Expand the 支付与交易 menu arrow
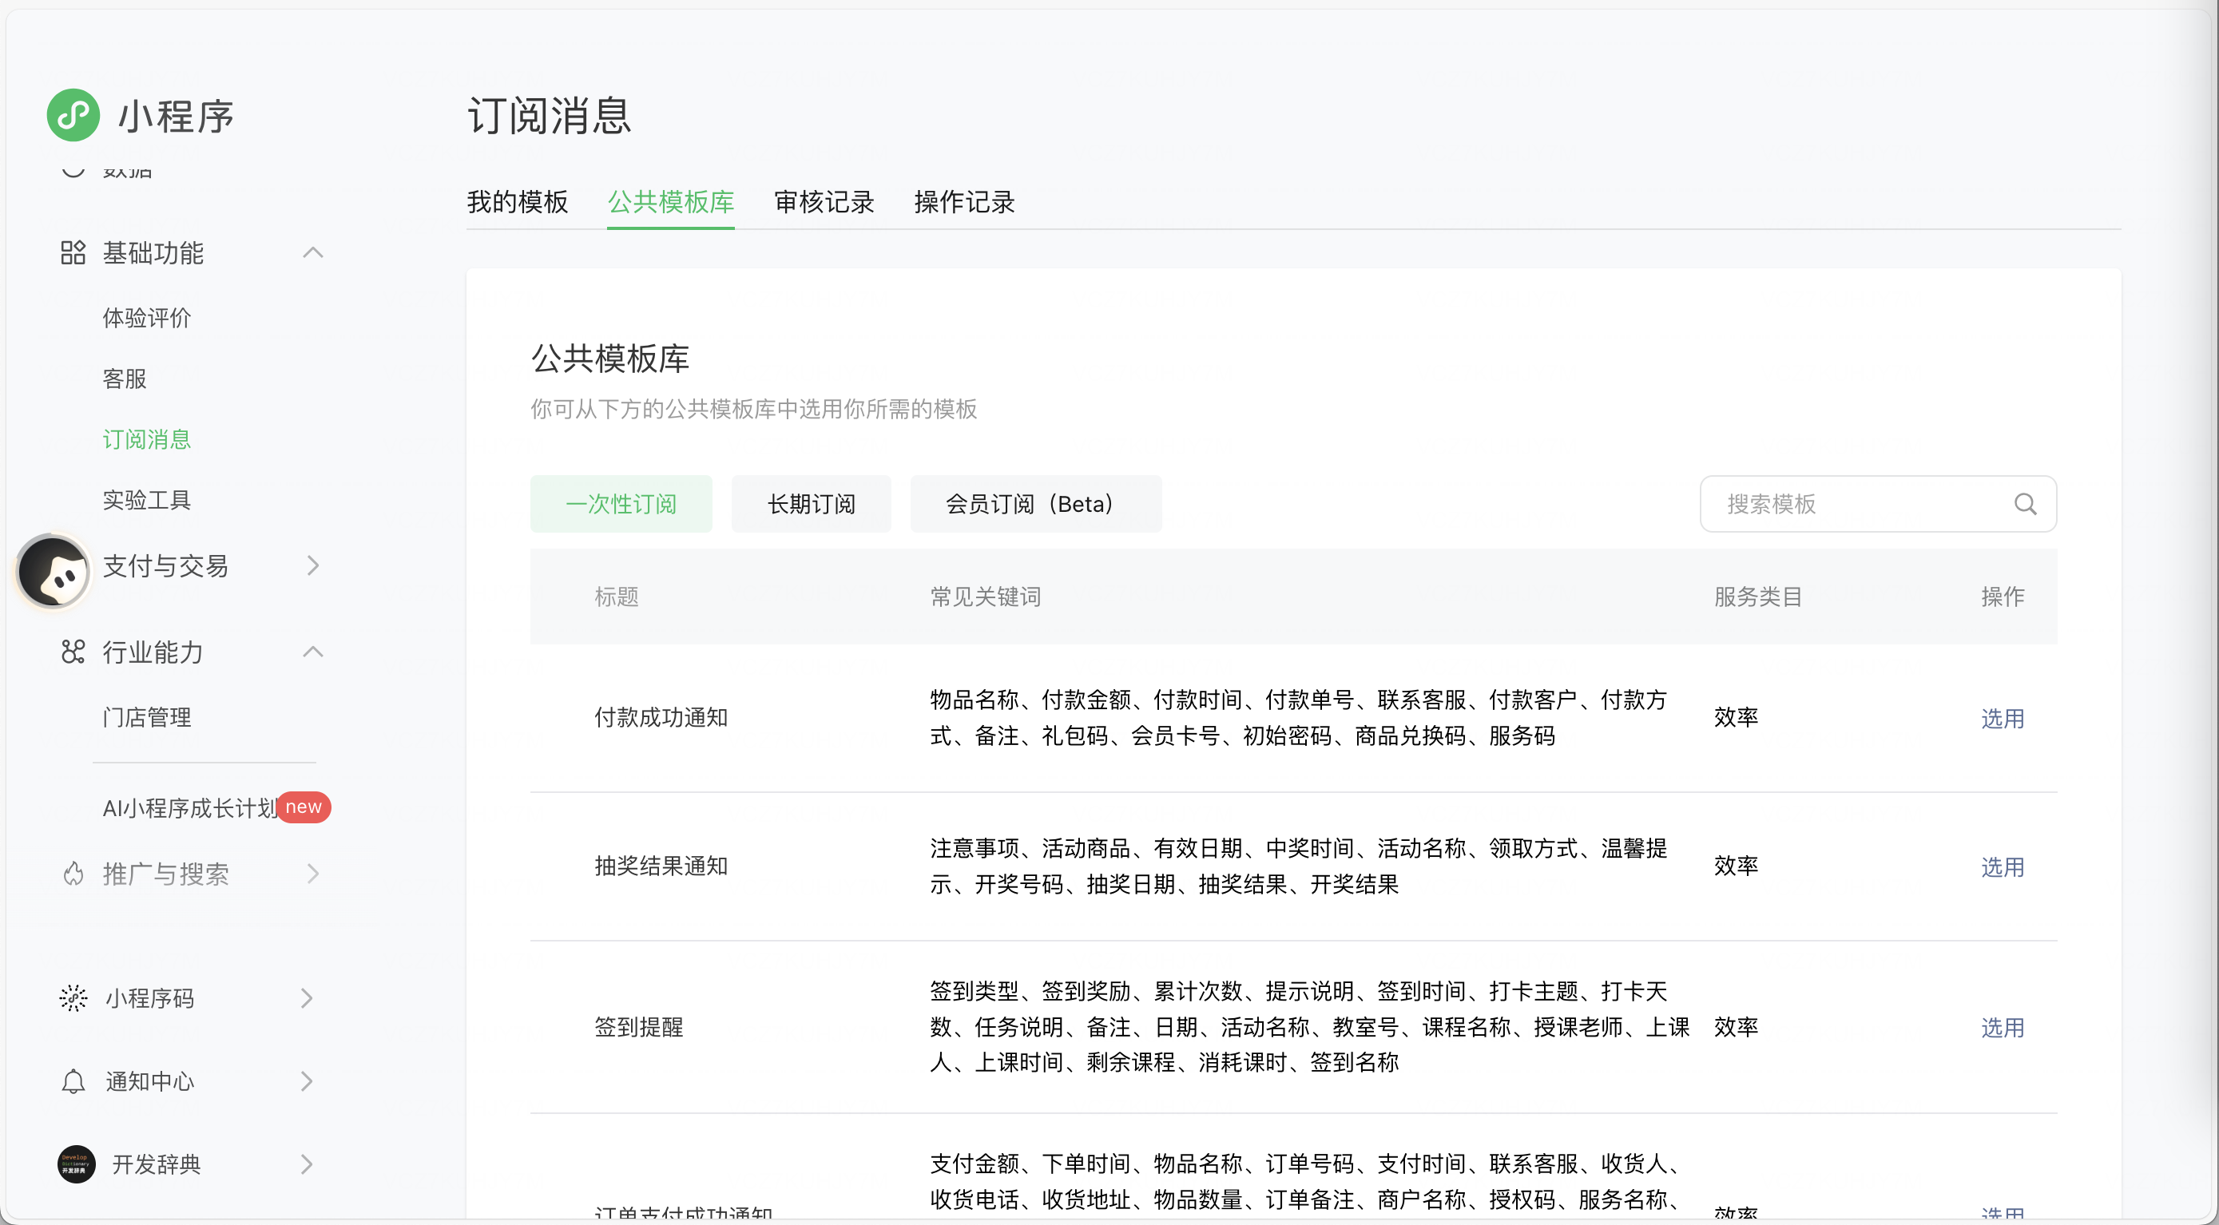This screenshot has width=2219, height=1225. [312, 566]
